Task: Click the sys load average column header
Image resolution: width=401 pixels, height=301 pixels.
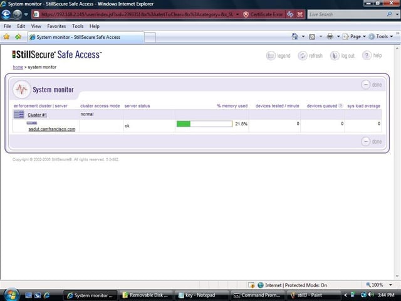Action: point(363,106)
